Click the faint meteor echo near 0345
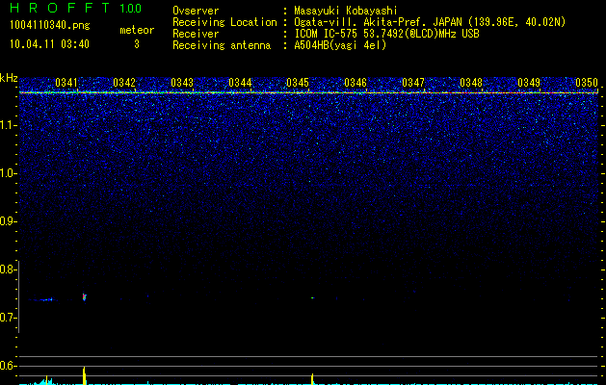 pos(313,297)
